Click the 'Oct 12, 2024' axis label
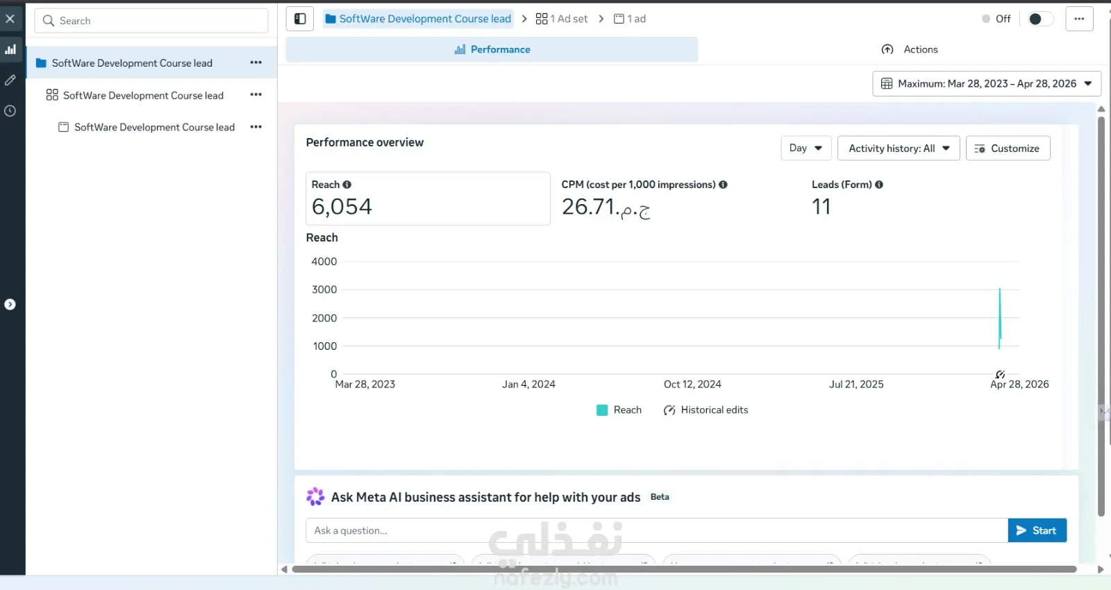1111x590 pixels. (x=692, y=385)
